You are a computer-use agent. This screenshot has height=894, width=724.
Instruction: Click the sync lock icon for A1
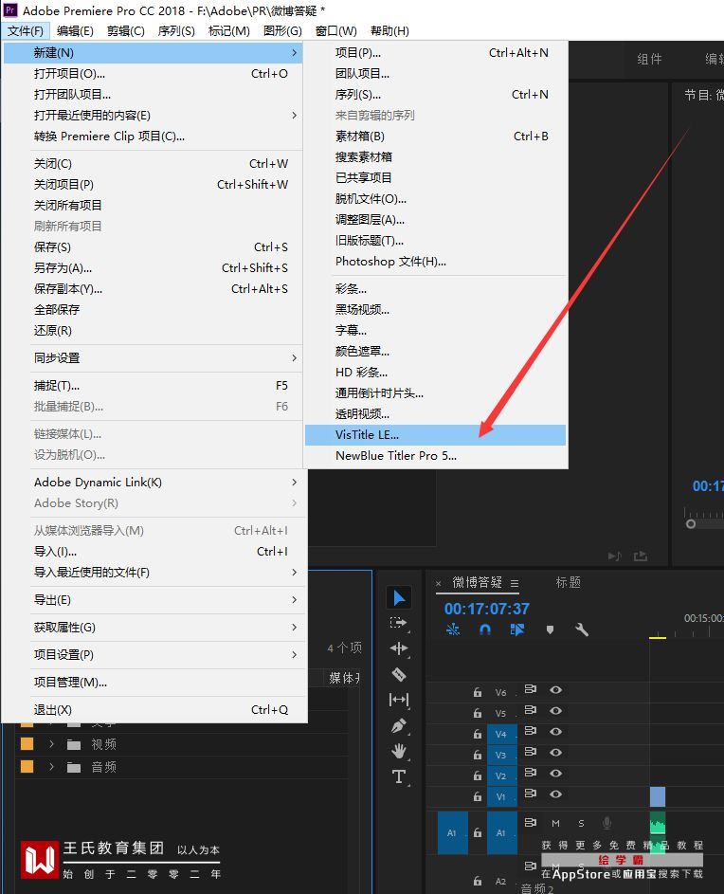pos(530,822)
